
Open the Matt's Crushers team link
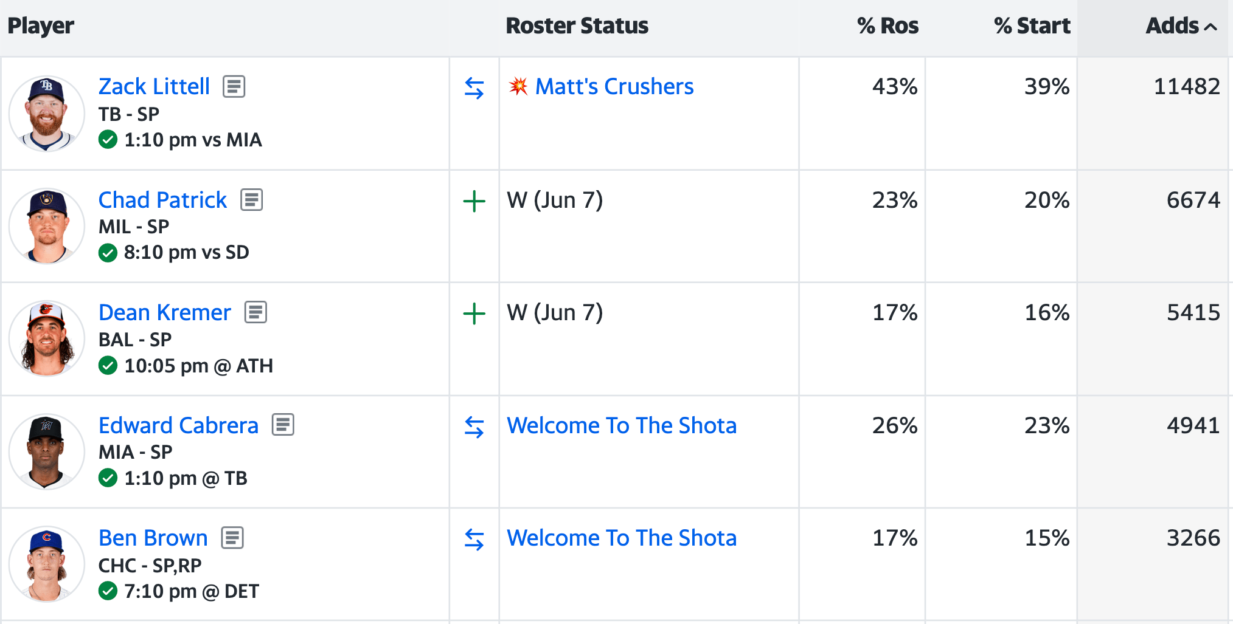pos(614,87)
